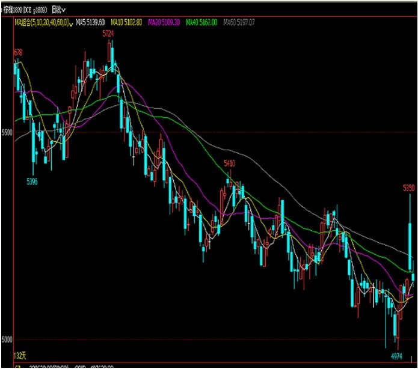
Task: Click the 棕榈1809 contract title
Action: click(25, 10)
